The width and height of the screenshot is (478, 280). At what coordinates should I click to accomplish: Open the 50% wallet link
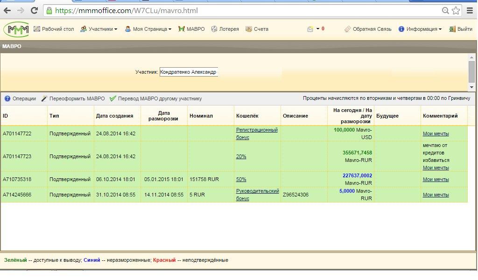[241, 179]
